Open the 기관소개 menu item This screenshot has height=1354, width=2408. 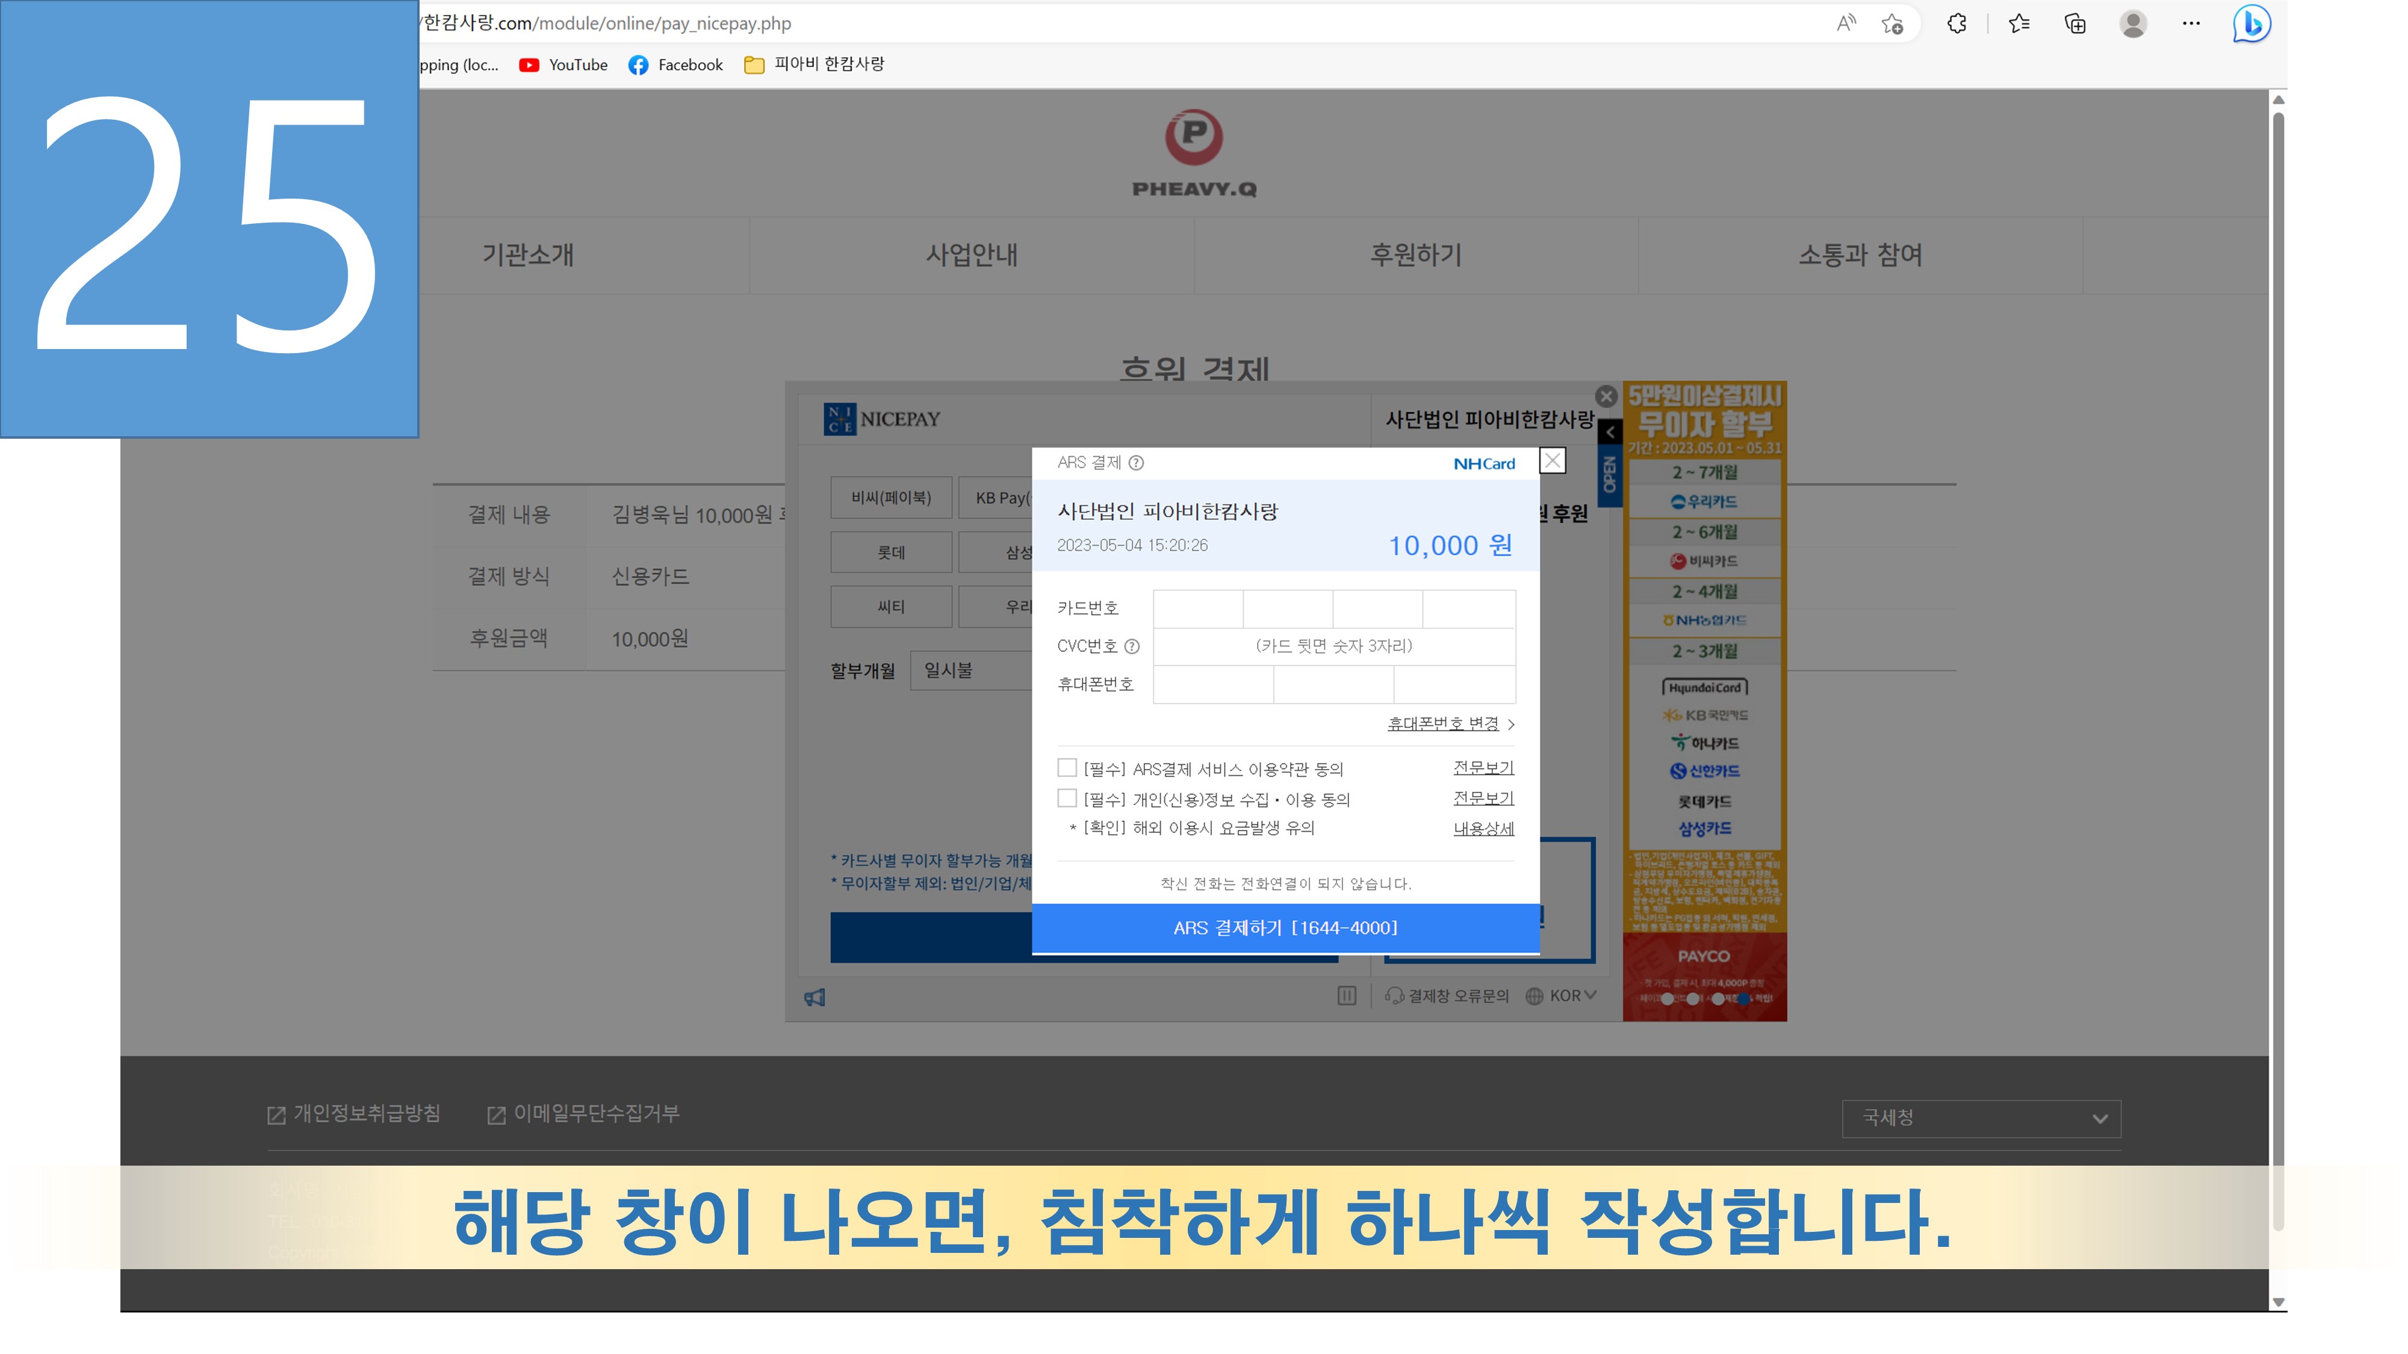528,254
